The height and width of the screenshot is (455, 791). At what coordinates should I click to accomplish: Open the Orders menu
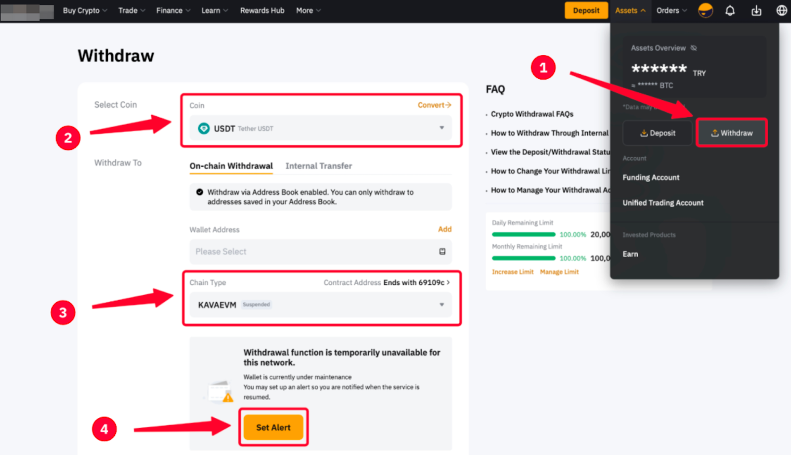click(x=671, y=10)
